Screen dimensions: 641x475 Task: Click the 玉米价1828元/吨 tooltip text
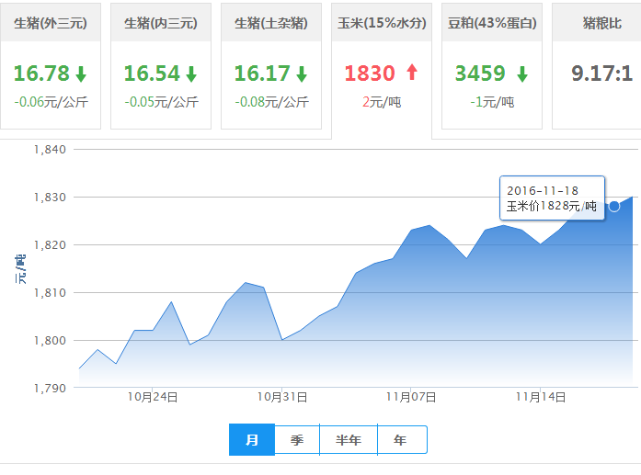click(x=552, y=206)
